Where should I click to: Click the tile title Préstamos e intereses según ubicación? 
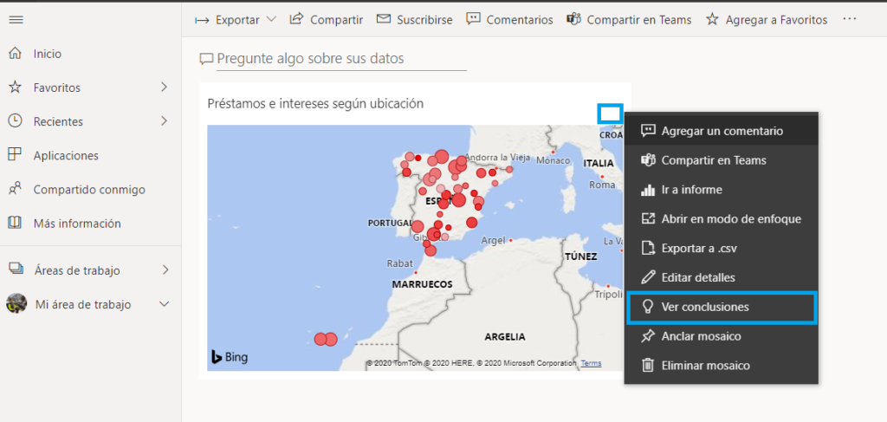pyautogui.click(x=315, y=103)
